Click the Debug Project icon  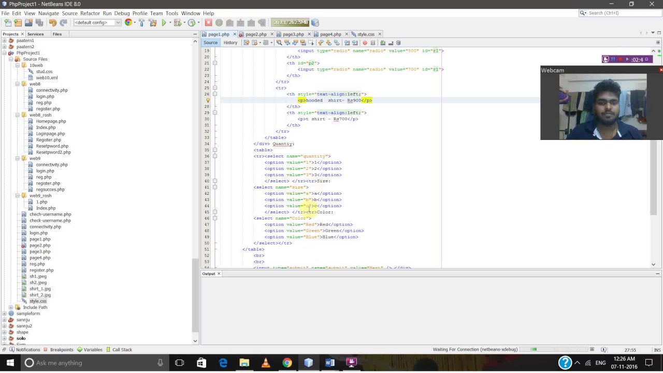178,23
